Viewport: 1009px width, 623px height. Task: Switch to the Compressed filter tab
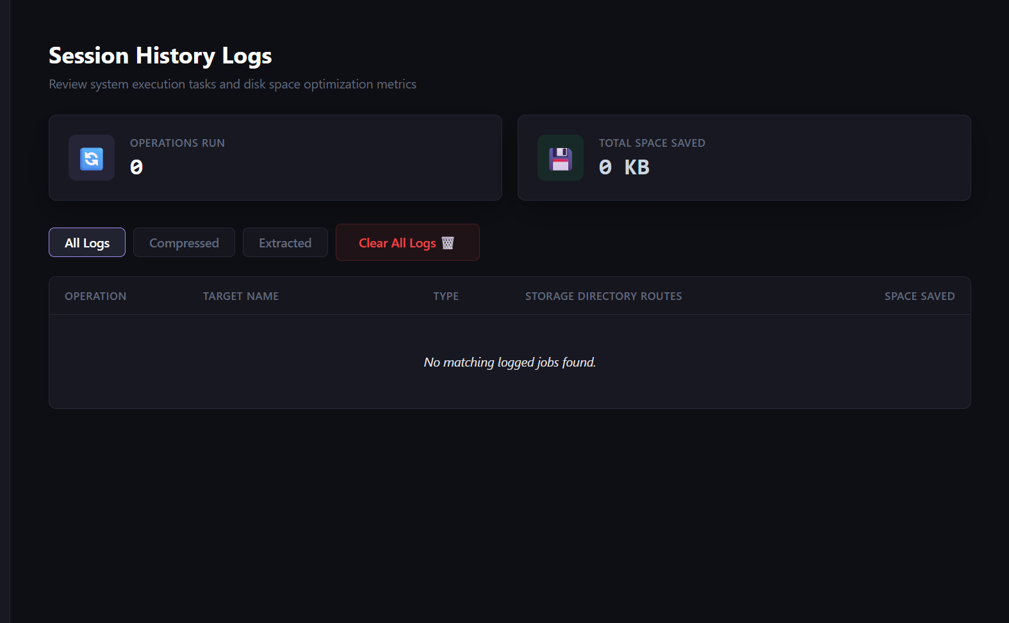(x=184, y=242)
